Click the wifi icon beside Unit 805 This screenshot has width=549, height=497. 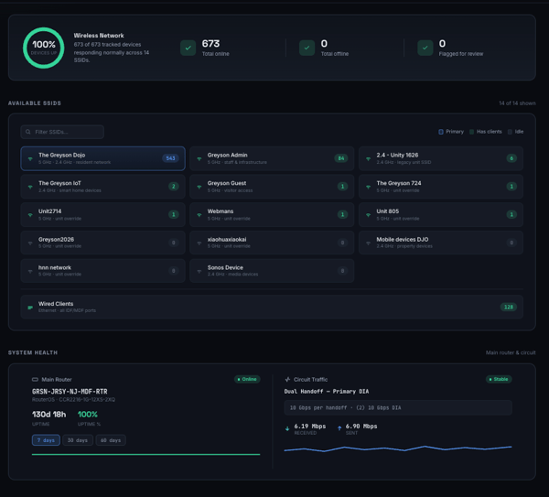(369, 215)
